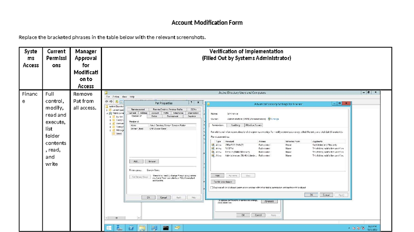Open Server Manager from the taskbar
414x232 pixels.
tap(120, 227)
